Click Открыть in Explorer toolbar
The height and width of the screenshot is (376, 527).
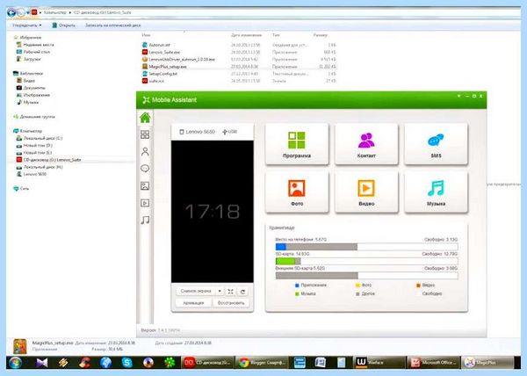[x=64, y=25]
